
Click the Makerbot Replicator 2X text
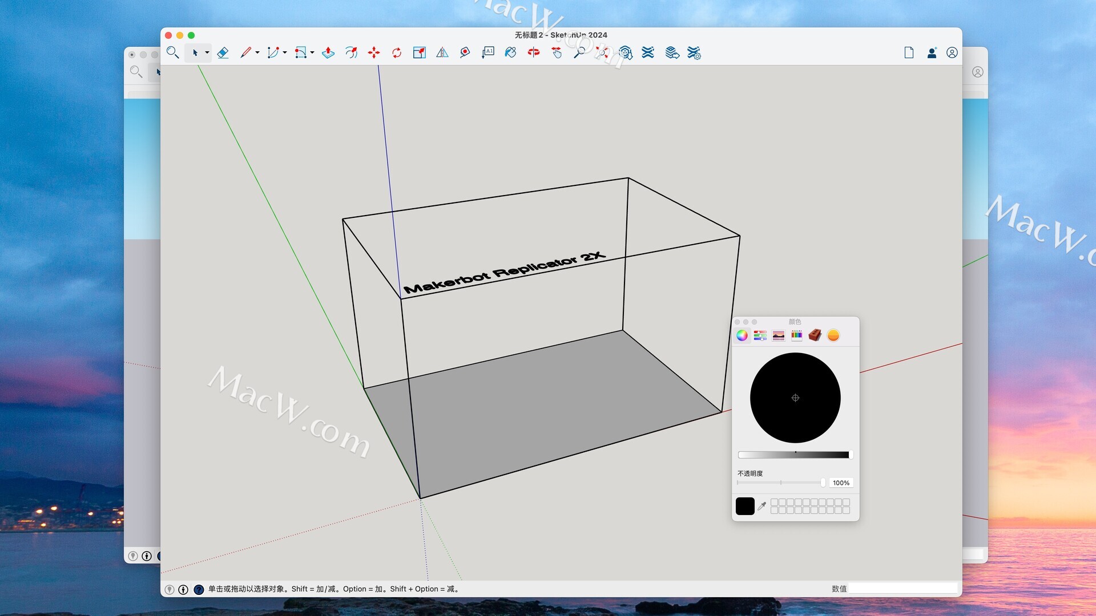tap(504, 273)
